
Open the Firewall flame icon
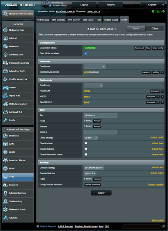coord(5,185)
